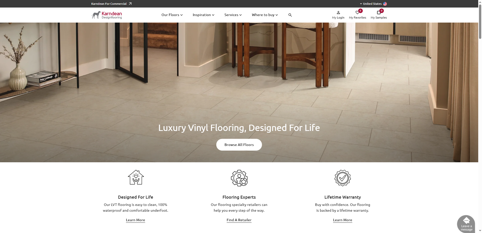
Task: Click Learn More under Lifetime Warranty
Action: pyautogui.click(x=342, y=220)
